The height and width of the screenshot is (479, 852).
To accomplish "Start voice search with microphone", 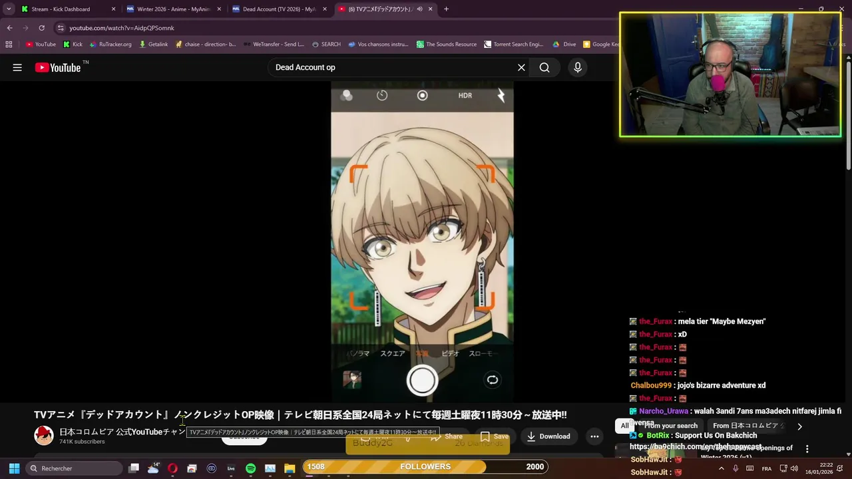I will pyautogui.click(x=578, y=67).
